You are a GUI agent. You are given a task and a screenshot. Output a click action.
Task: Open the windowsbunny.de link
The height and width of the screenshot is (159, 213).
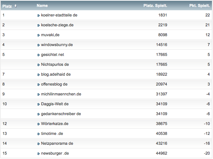(x=57, y=45)
